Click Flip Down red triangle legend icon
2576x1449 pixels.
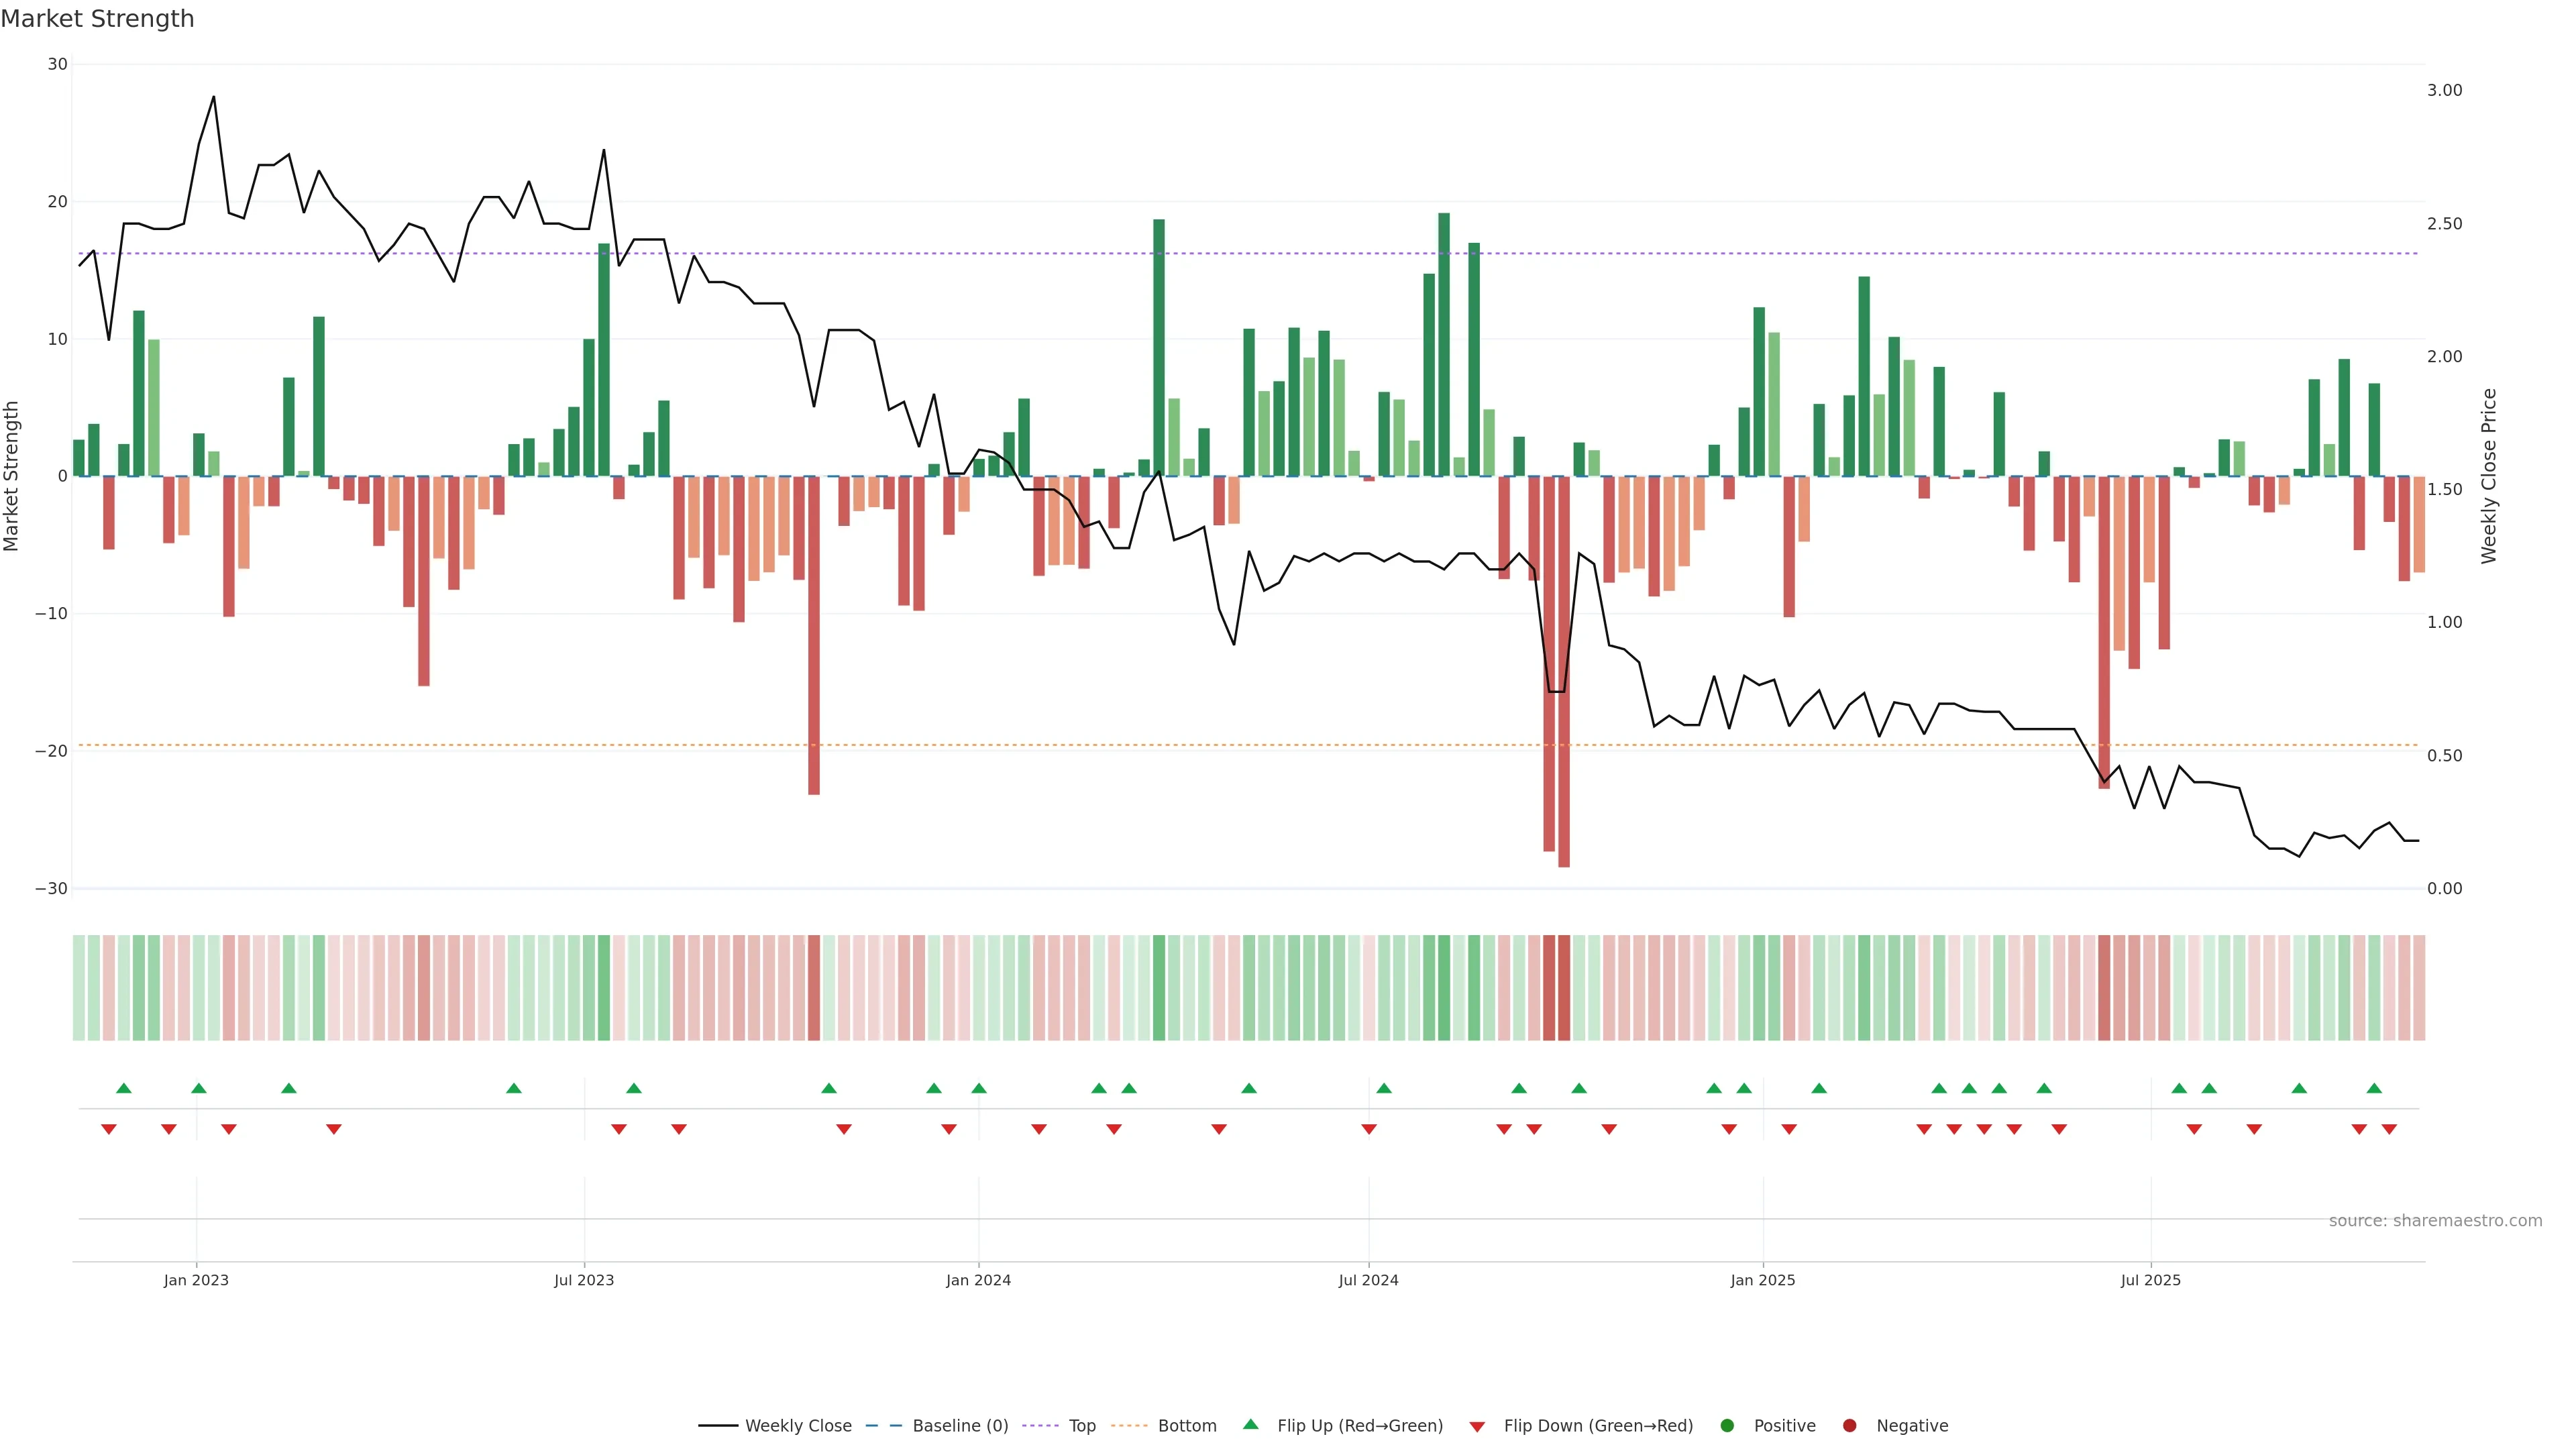tap(1477, 1426)
